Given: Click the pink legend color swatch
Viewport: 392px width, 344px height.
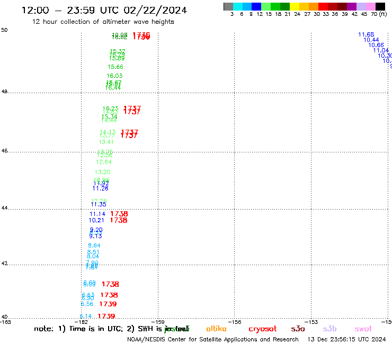Looking at the screenshot, I should [x=370, y=6].
